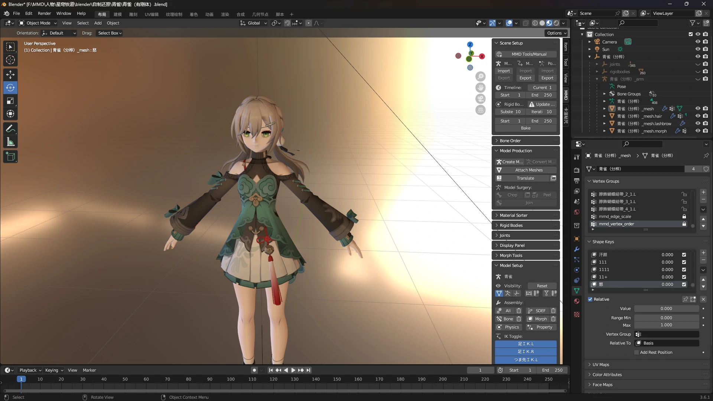713x401 pixels.
Task: Toggle 足ＩＫ.L IK button
Action: (525, 344)
